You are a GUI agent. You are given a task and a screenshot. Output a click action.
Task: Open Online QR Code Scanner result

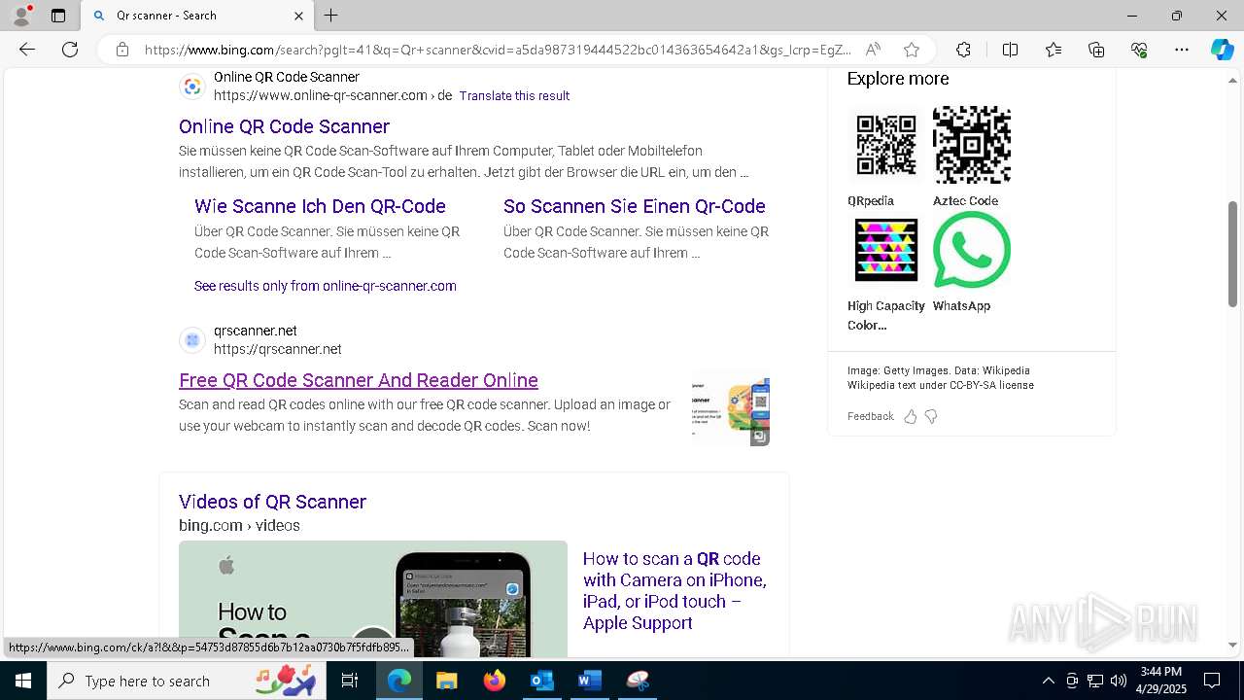pos(284,126)
